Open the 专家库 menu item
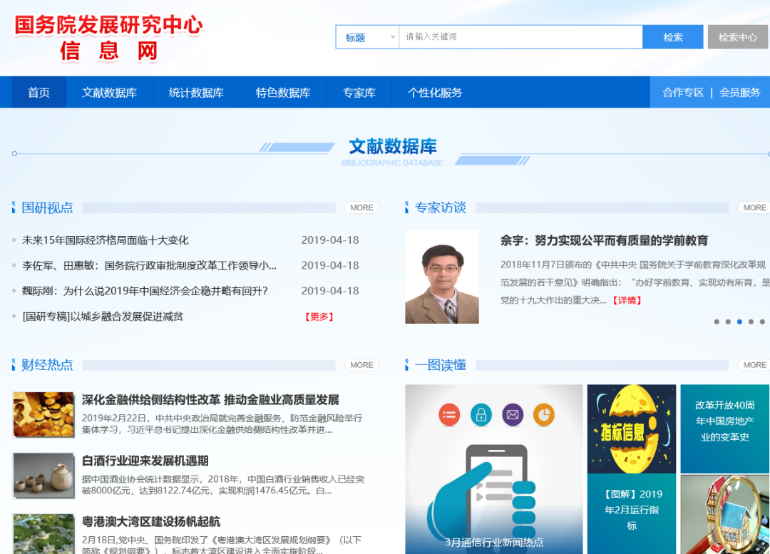 coord(359,91)
